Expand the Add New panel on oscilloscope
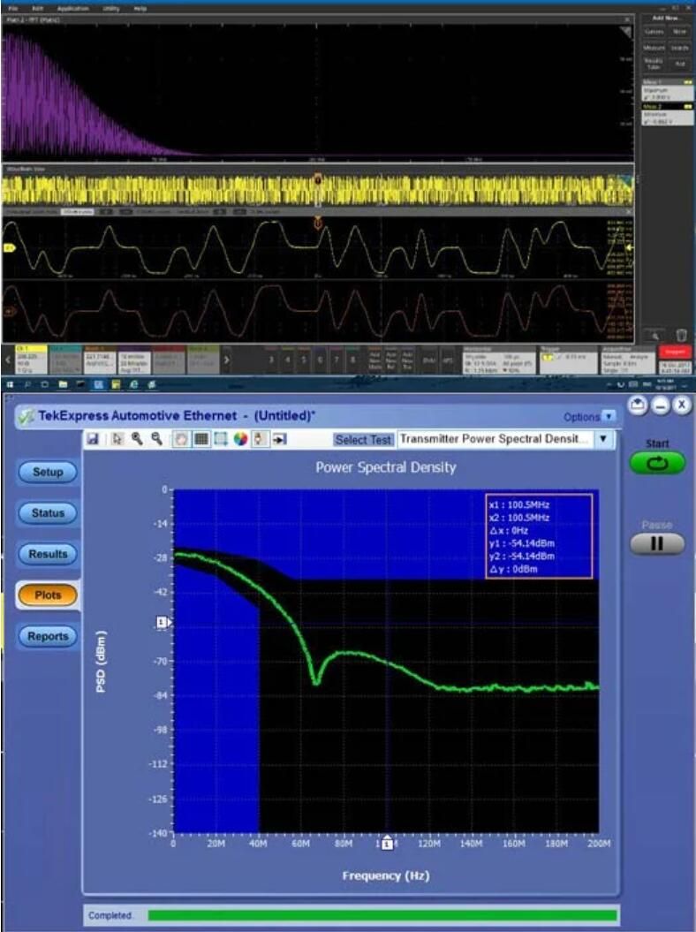Screen dimensions: 696x932 pyautogui.click(x=663, y=18)
